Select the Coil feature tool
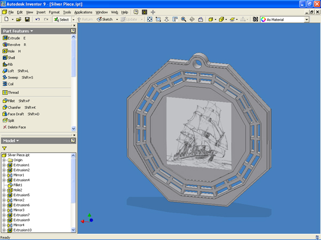This screenshot has width=321, height=240. 11,84
